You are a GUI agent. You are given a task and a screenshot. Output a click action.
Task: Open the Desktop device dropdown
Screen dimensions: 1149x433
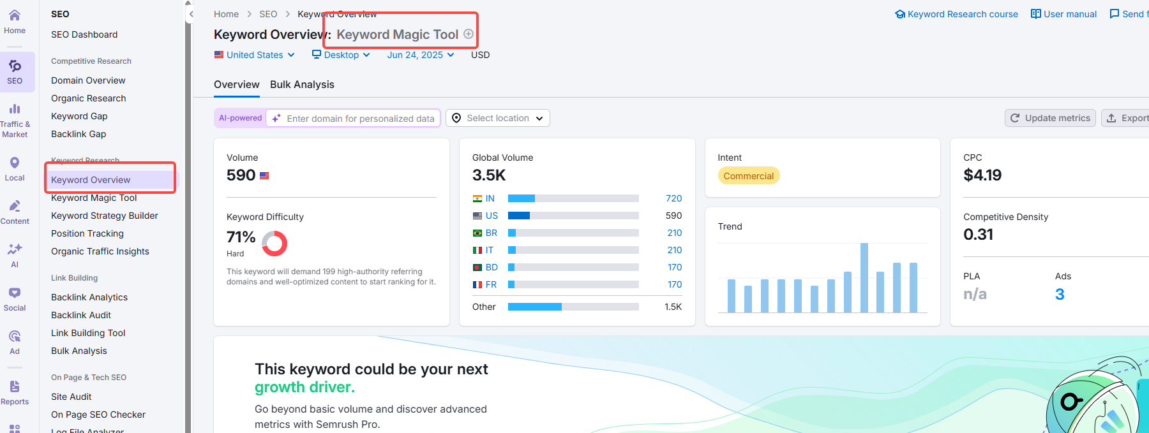point(341,55)
